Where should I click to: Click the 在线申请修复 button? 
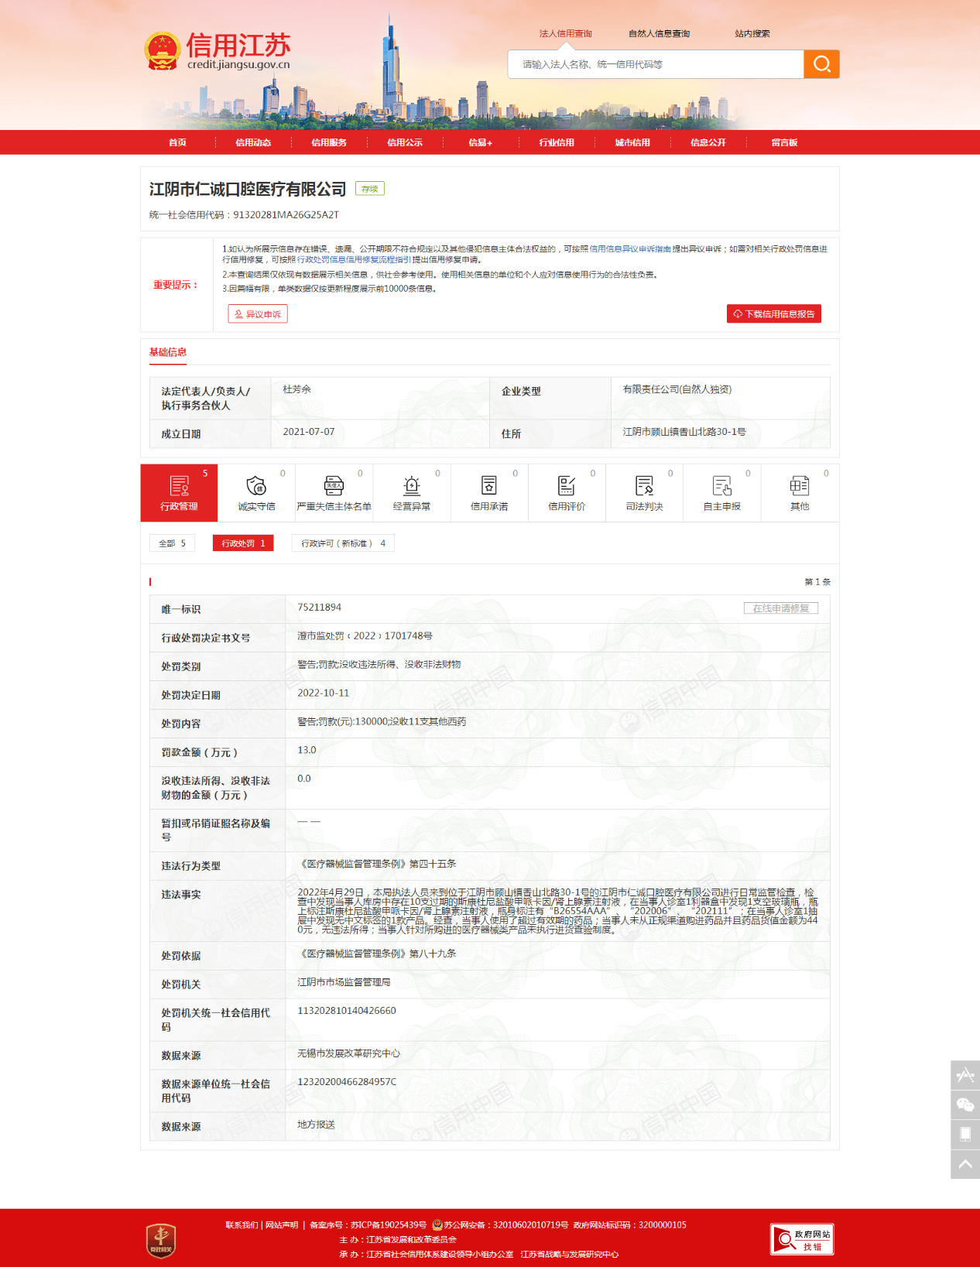click(781, 608)
